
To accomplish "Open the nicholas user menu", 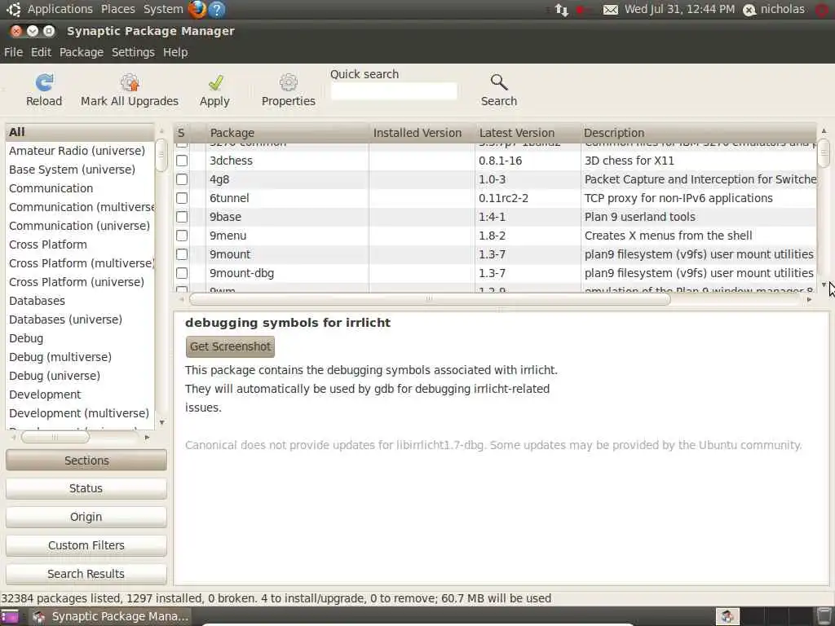I will [x=782, y=9].
